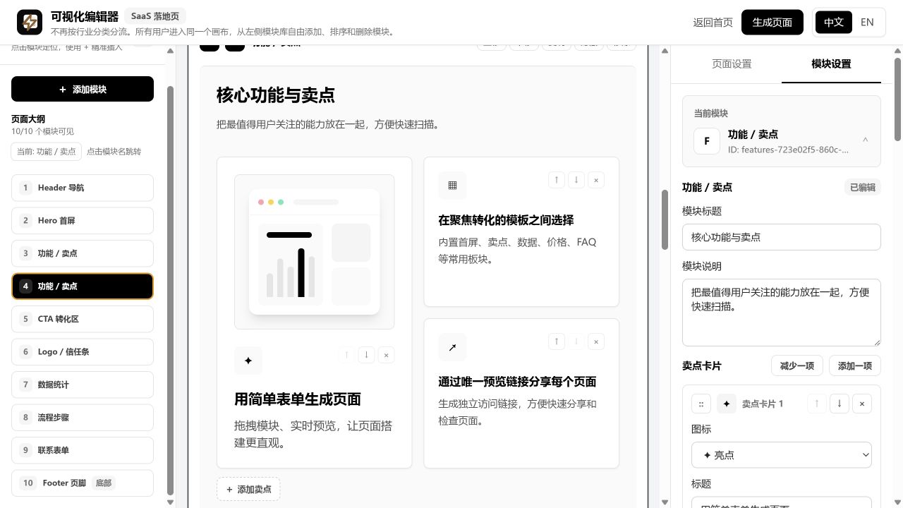Switch language to 中文
Image resolution: width=903 pixels, height=508 pixels.
(834, 23)
